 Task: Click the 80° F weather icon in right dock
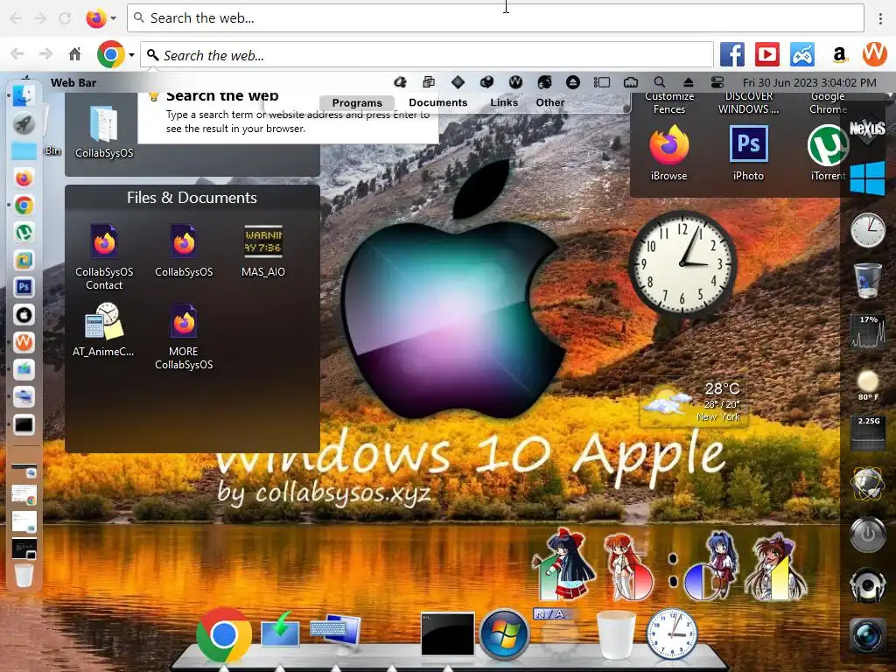[x=868, y=384]
